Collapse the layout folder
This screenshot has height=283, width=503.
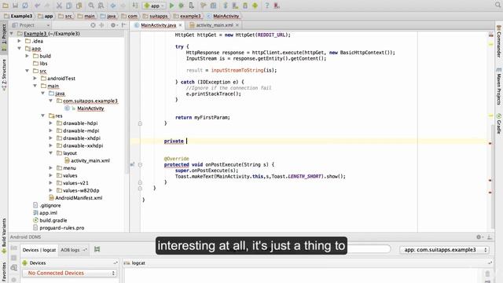(50, 153)
